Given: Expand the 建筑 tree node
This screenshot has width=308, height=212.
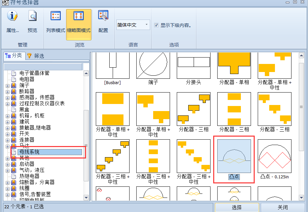Looking at the screenshot, I should (x=7, y=122).
